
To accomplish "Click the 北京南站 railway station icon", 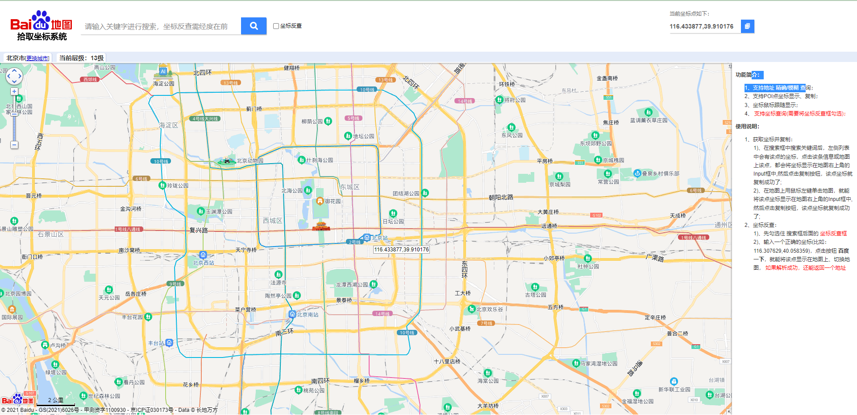I will click(x=292, y=314).
